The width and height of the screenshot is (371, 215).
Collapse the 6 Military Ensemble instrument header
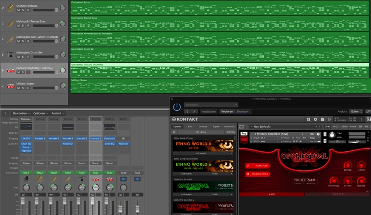pos(252,134)
